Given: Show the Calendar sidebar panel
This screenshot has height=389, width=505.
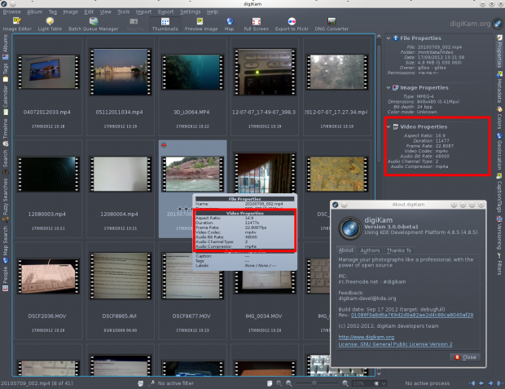Looking at the screenshot, I should point(6,100).
